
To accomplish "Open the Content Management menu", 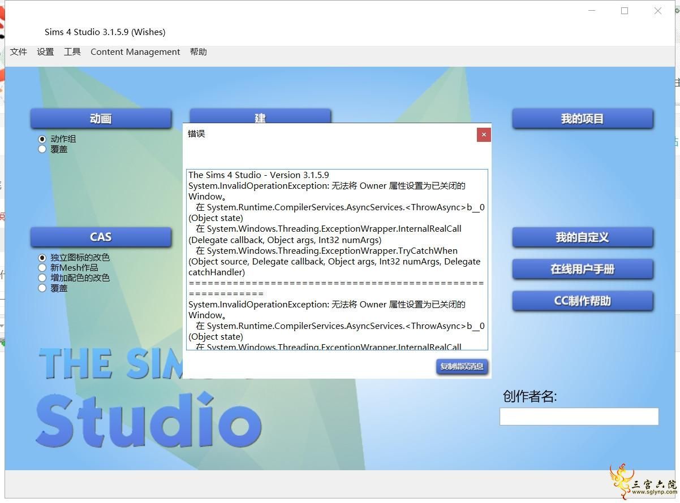I will pos(135,52).
